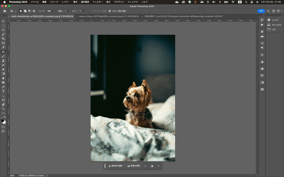The image size is (284, 177).
Task: Choose Add to selection mode button
Action: [x=25, y=11]
